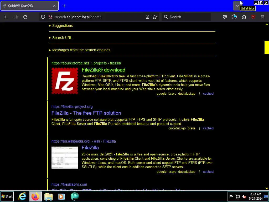Click duckduckgo engine label on filezilla-project.org result

(177, 128)
